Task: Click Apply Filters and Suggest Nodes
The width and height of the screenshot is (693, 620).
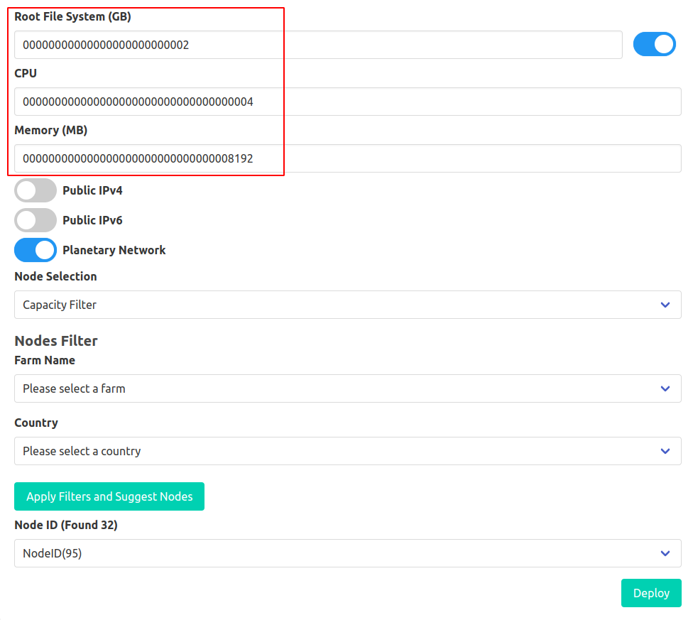Action: (x=109, y=496)
